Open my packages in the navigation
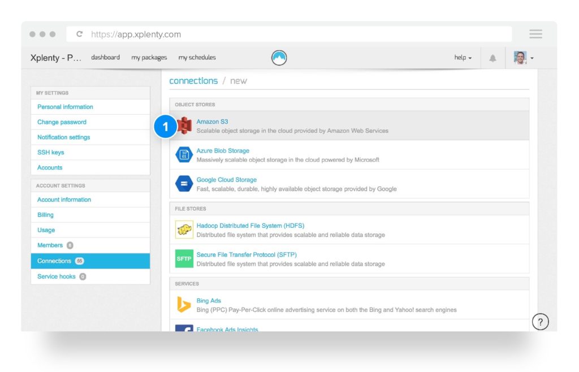 pos(149,58)
